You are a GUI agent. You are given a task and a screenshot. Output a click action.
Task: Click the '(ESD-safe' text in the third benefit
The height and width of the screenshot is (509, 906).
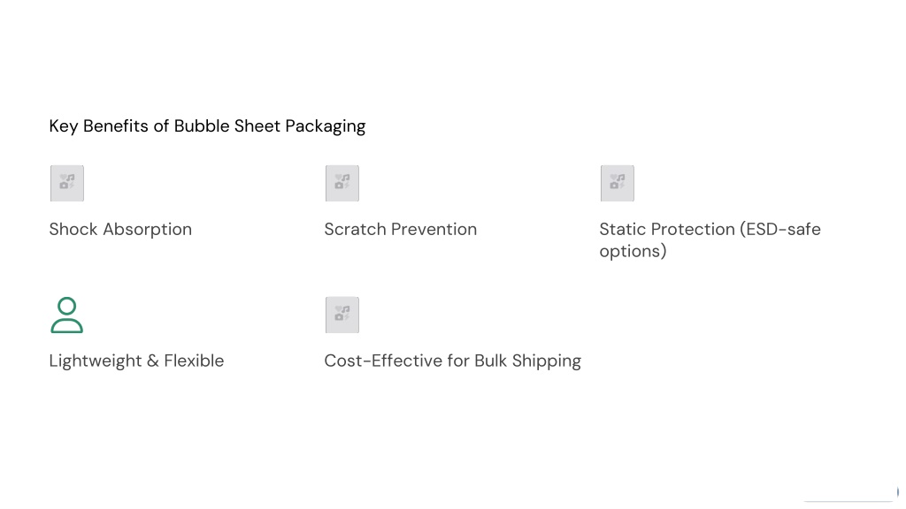point(780,229)
